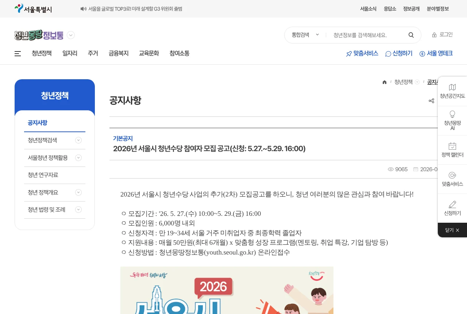This screenshot has width=467, height=314.
Task: Open the 정책 캘린더 calendar icon
Action: click(x=452, y=146)
